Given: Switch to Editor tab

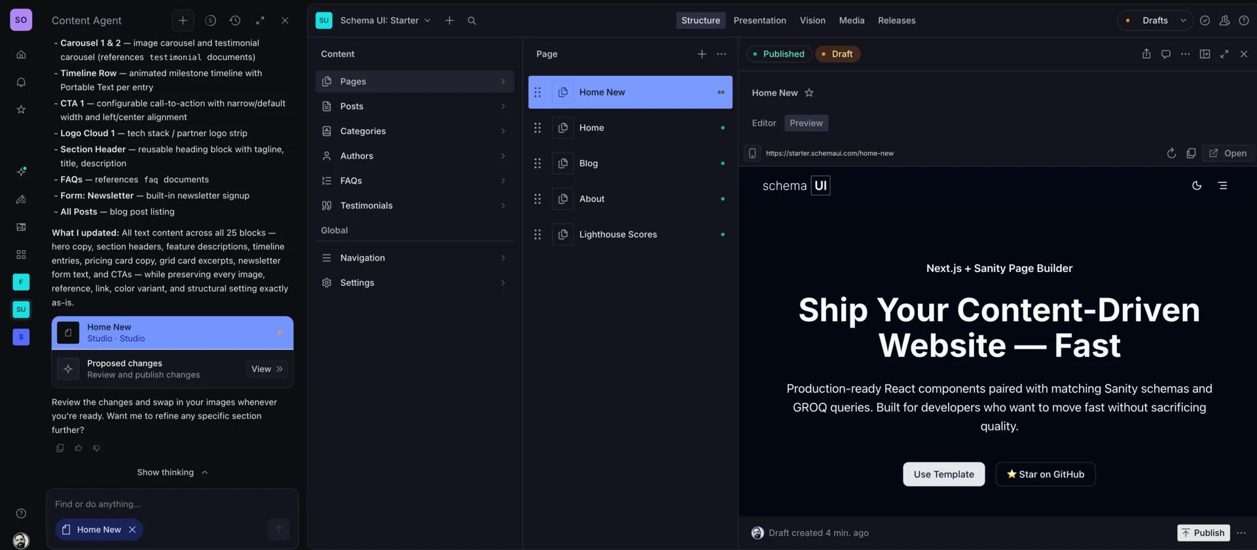Looking at the screenshot, I should tap(763, 123).
